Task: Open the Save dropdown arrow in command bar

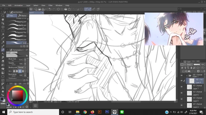Action: (x=46, y=9)
